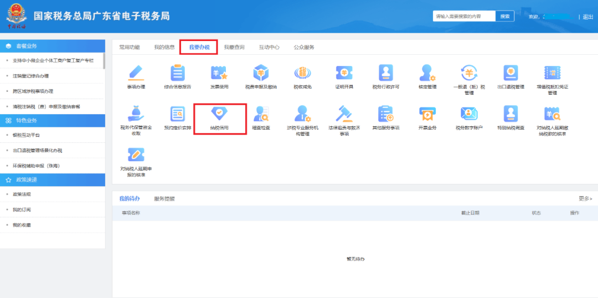Screen dimensions: 598x298
Task: Open 综合信息报告 clipboard icon
Action: pos(178,73)
